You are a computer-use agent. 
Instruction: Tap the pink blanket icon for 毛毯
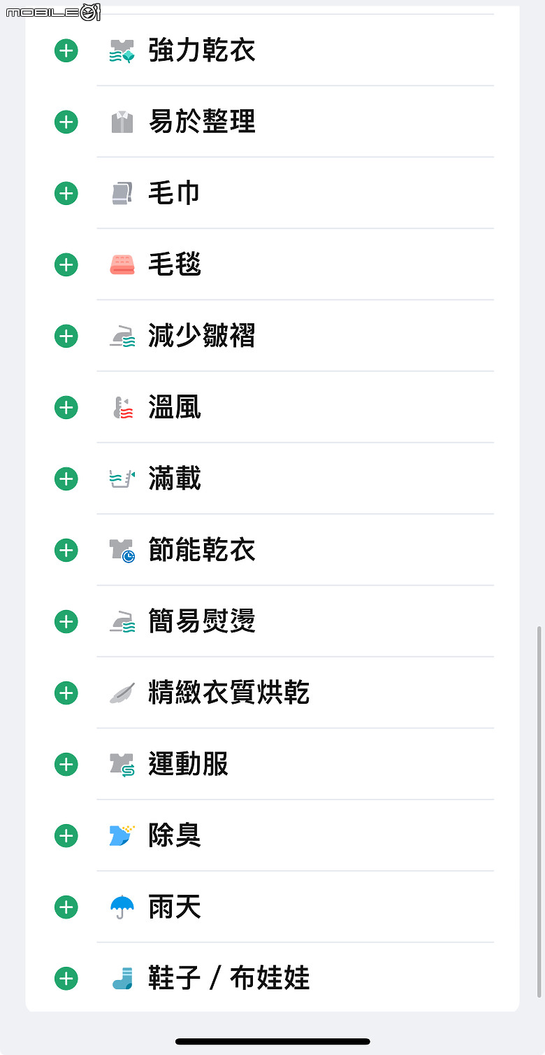pos(122,265)
